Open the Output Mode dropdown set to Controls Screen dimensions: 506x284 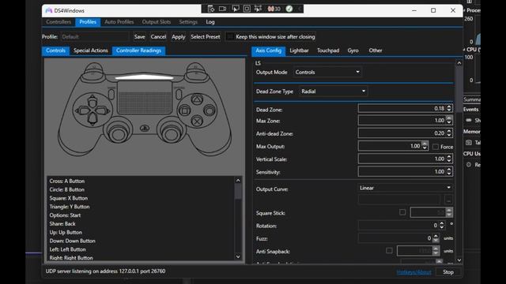point(327,72)
